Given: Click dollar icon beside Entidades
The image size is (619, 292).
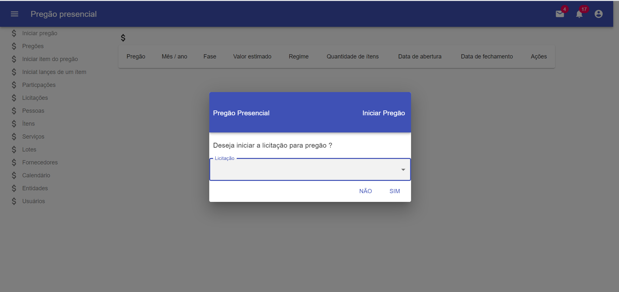Looking at the screenshot, I should (x=14, y=188).
